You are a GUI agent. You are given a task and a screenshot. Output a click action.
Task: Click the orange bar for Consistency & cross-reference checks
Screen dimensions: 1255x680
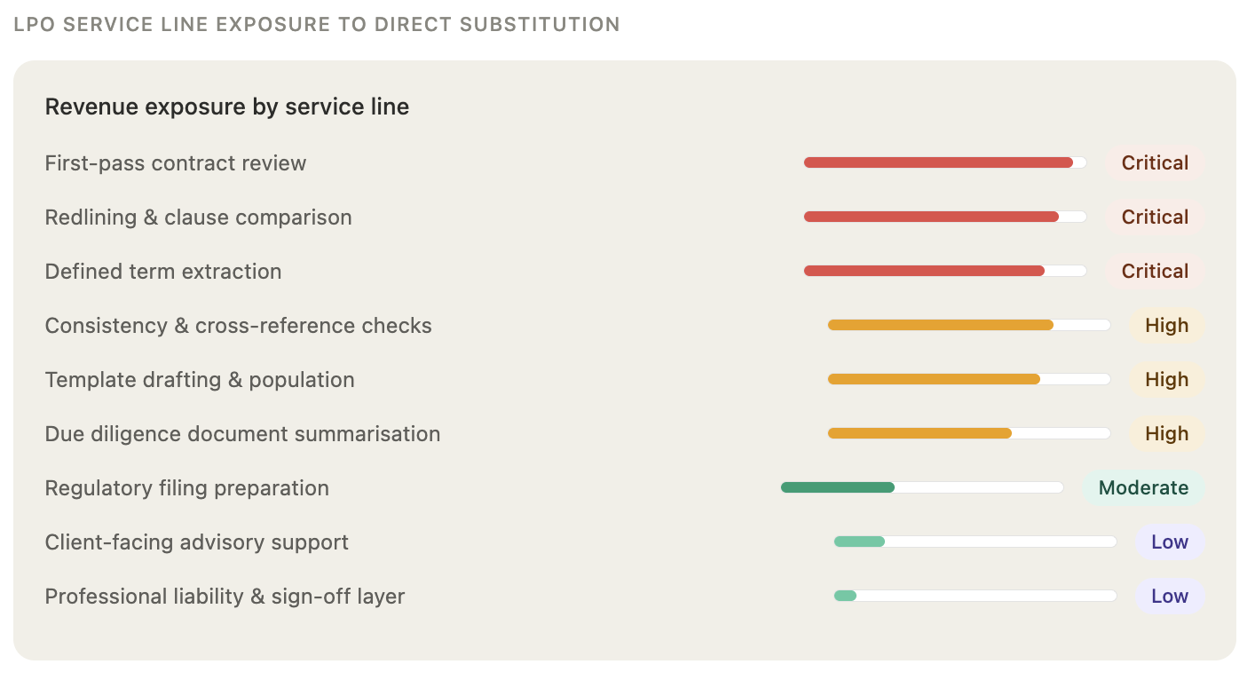click(941, 326)
